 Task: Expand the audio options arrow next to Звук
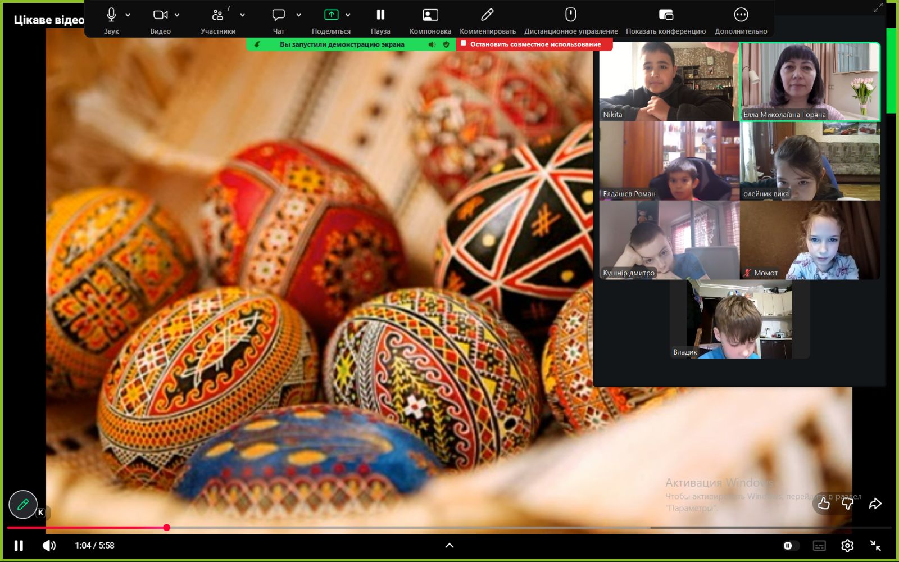coord(128,15)
